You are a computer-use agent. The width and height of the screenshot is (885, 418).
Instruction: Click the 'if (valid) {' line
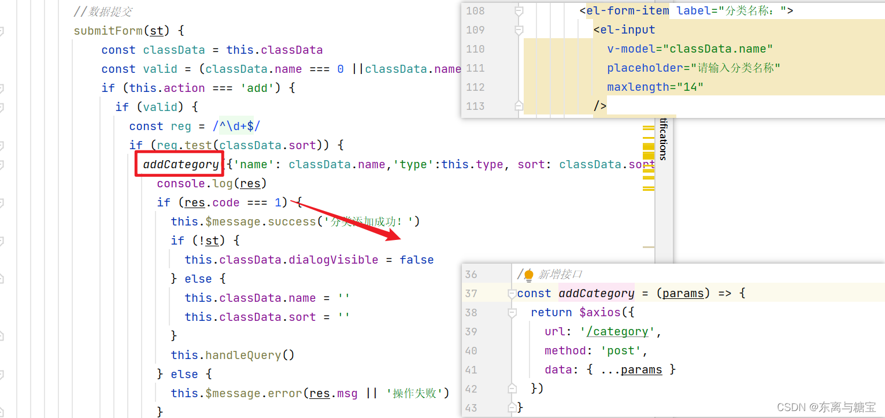pyautogui.click(x=157, y=107)
